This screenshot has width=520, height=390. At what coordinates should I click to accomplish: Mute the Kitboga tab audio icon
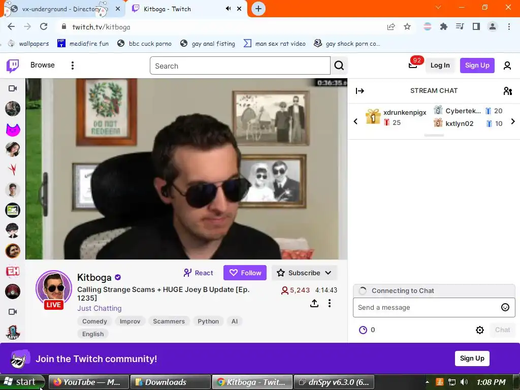tap(228, 9)
